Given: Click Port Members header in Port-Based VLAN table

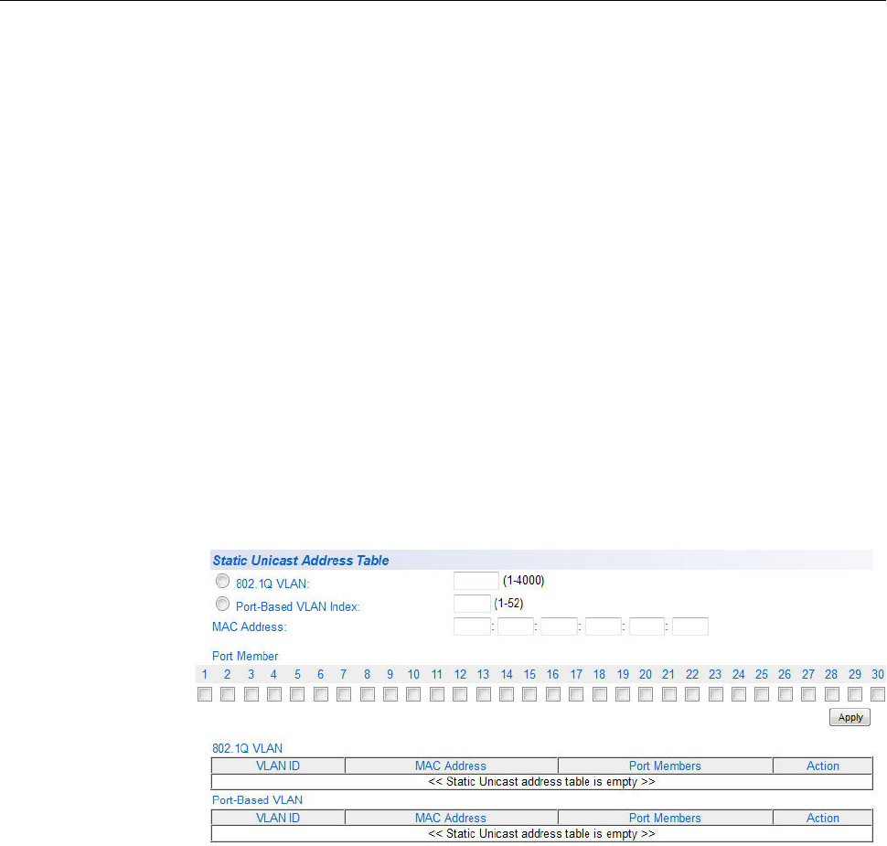Looking at the screenshot, I should click(x=665, y=818).
